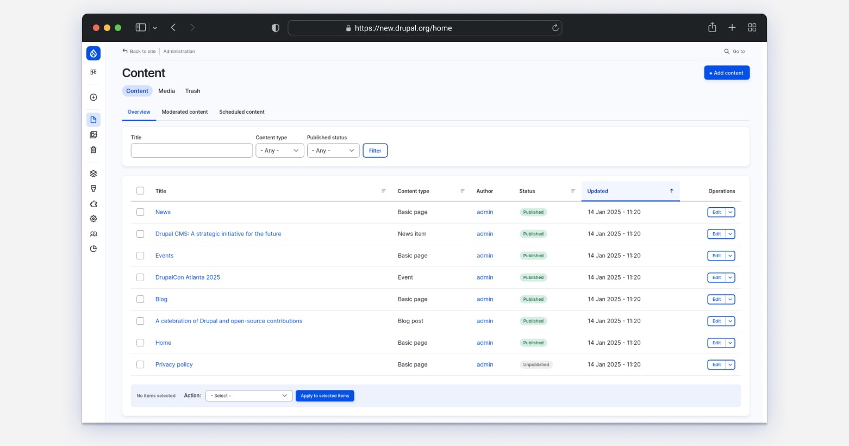Screen dimensions: 849x446
Task: Click the layers Structure icon in the sidebar
Action: click(93, 174)
